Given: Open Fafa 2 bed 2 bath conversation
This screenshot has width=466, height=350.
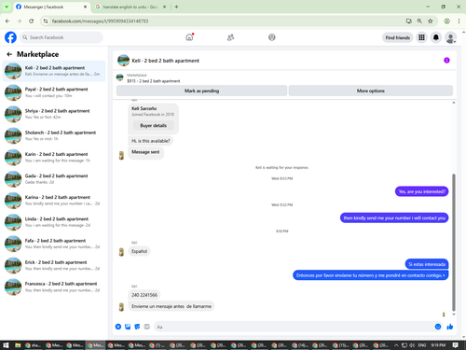Looking at the screenshot, I should tap(54, 244).
